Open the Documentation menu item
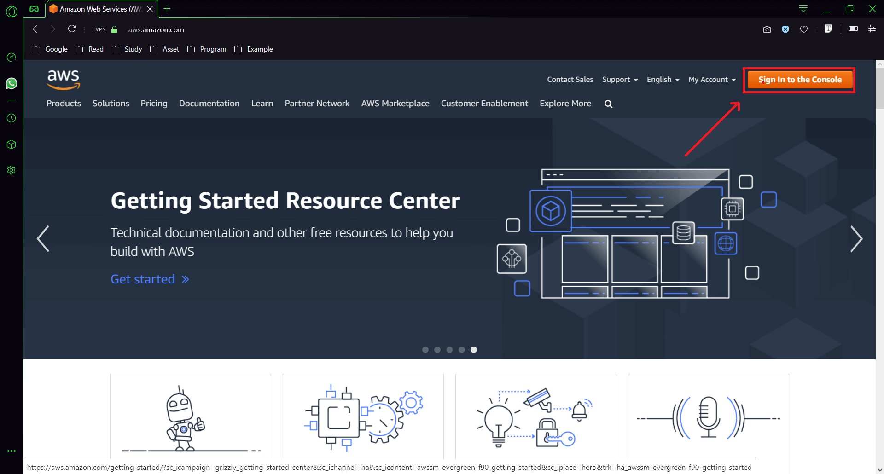The height and width of the screenshot is (474, 884). [209, 104]
